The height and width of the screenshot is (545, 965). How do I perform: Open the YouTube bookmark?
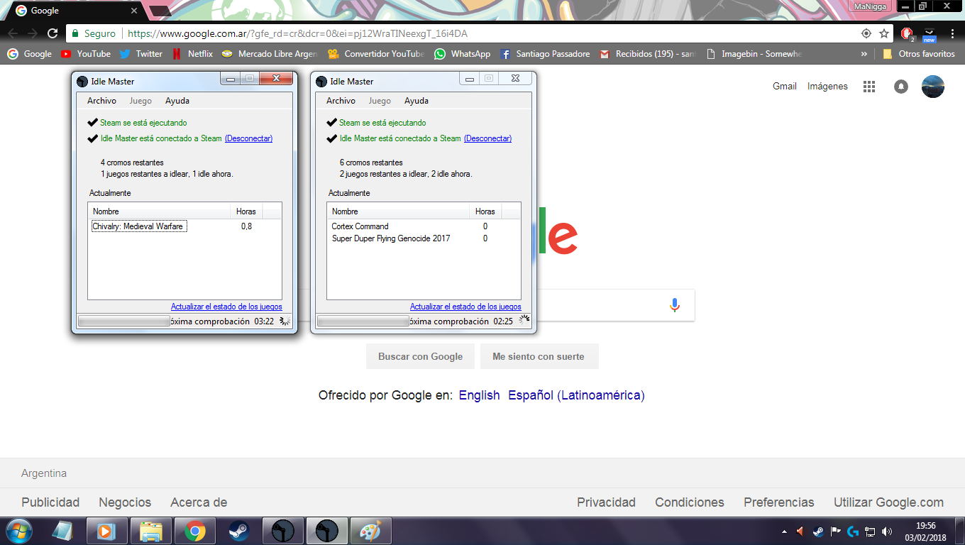coord(86,54)
